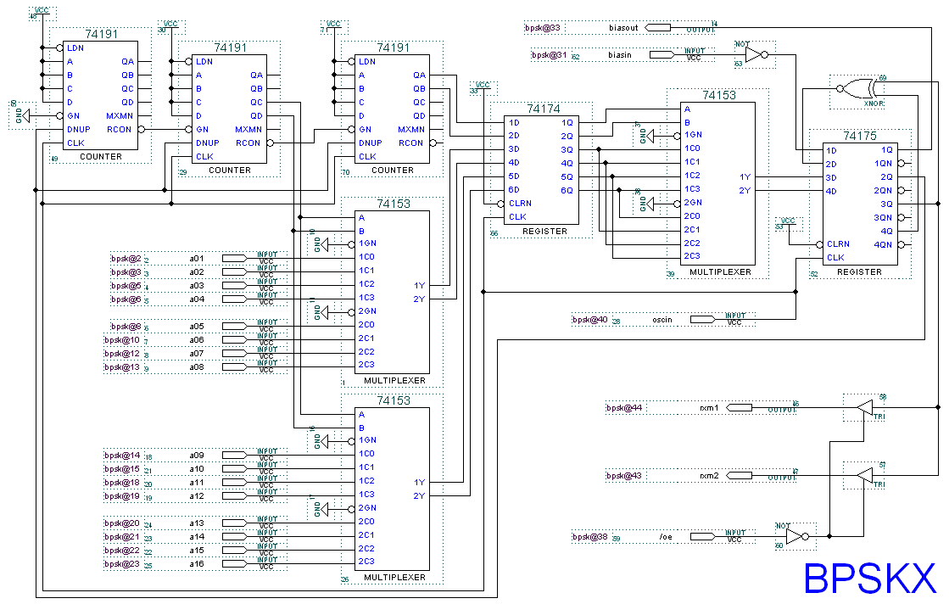
Task: Select the a10 signal name
Action: [x=197, y=469]
